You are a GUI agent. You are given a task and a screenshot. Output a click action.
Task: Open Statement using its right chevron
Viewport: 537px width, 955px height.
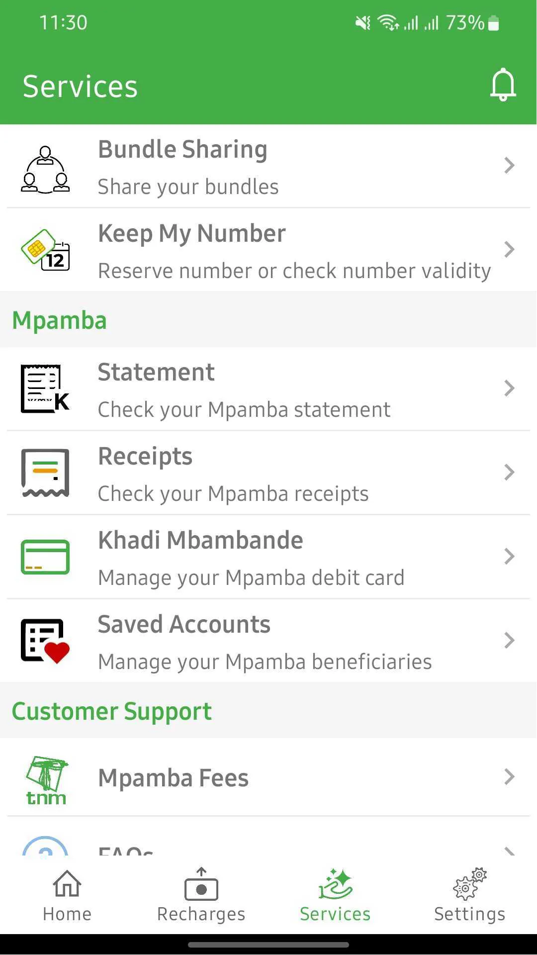click(509, 388)
